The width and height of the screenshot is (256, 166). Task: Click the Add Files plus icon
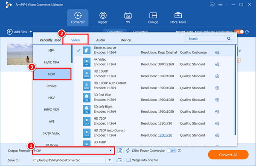tap(10, 32)
